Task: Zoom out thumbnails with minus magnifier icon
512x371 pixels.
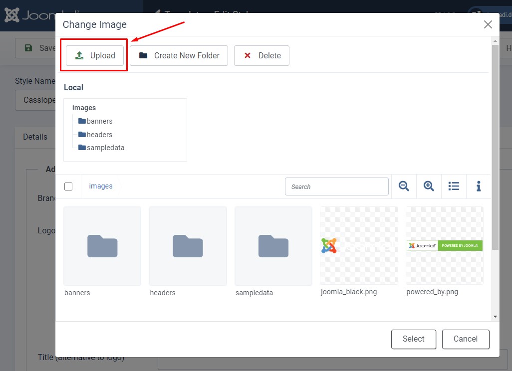Action: (404, 186)
